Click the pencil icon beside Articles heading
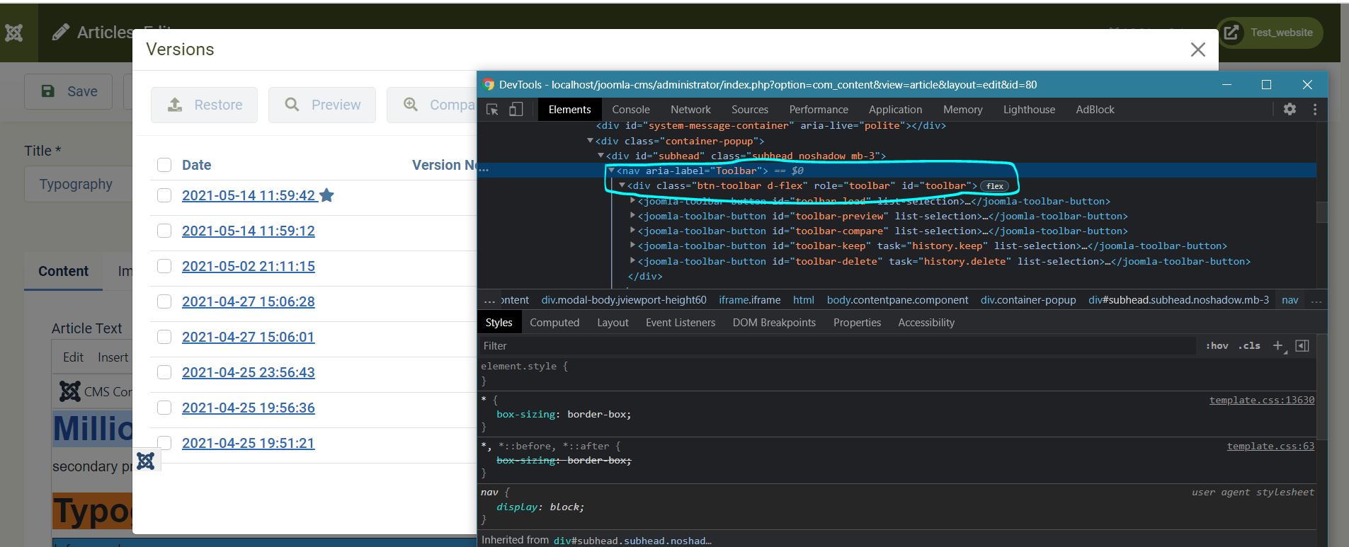The width and height of the screenshot is (1349, 547). click(x=61, y=32)
